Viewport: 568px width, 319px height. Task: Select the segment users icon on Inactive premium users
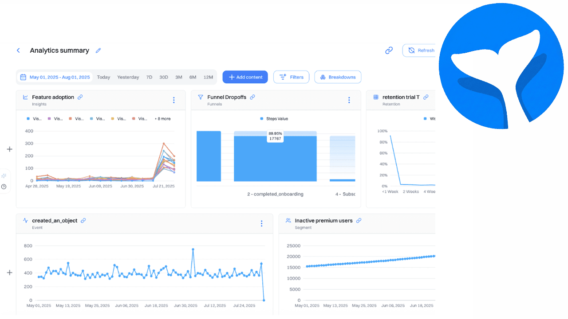pos(288,220)
